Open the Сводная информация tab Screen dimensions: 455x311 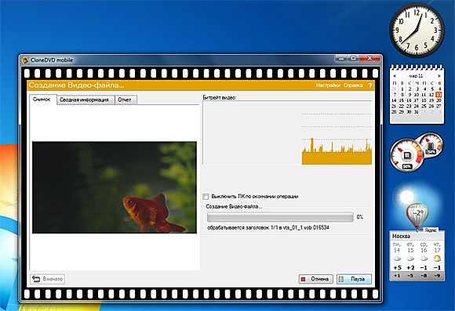coord(84,99)
